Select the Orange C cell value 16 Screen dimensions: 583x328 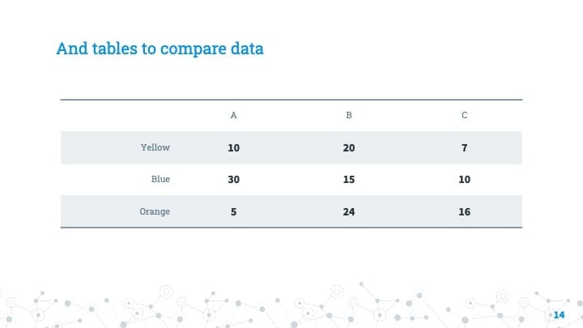pos(465,212)
